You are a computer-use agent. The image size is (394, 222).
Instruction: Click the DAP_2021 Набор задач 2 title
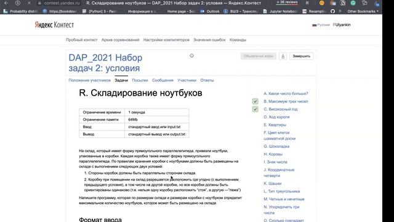coord(105,63)
